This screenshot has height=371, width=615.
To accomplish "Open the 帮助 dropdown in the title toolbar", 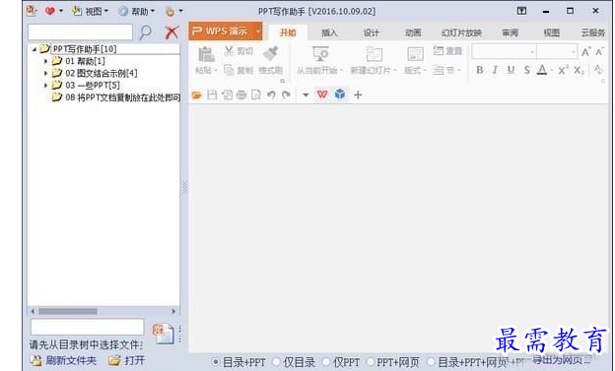I will 136,12.
